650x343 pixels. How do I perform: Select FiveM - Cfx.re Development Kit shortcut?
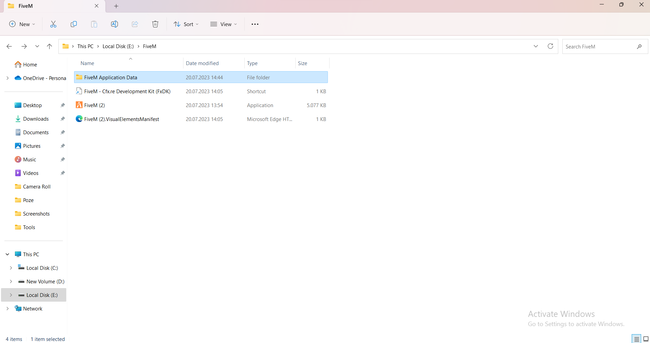[127, 91]
